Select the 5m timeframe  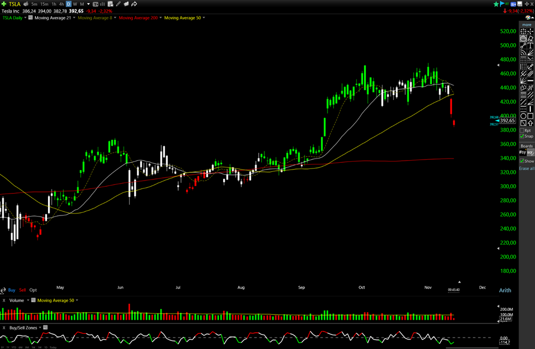tap(34, 4)
